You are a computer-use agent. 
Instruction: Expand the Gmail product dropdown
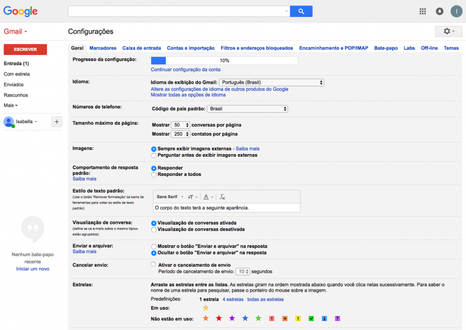15,31
